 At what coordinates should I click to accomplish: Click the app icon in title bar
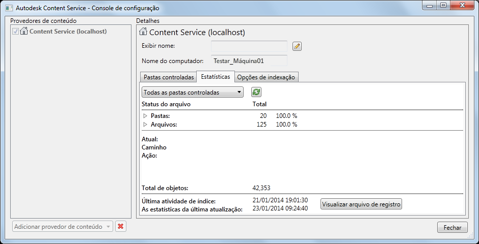click(x=9, y=8)
